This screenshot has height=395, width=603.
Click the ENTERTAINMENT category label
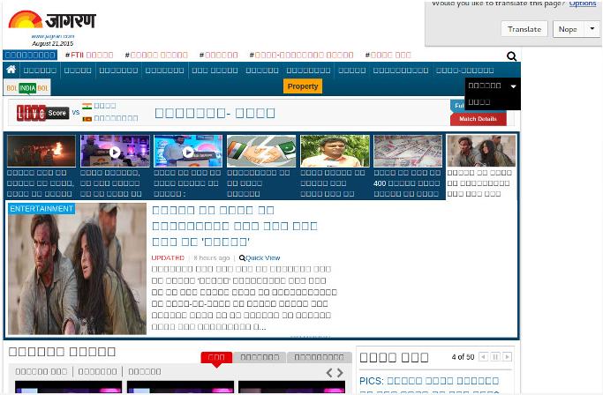[x=41, y=209]
